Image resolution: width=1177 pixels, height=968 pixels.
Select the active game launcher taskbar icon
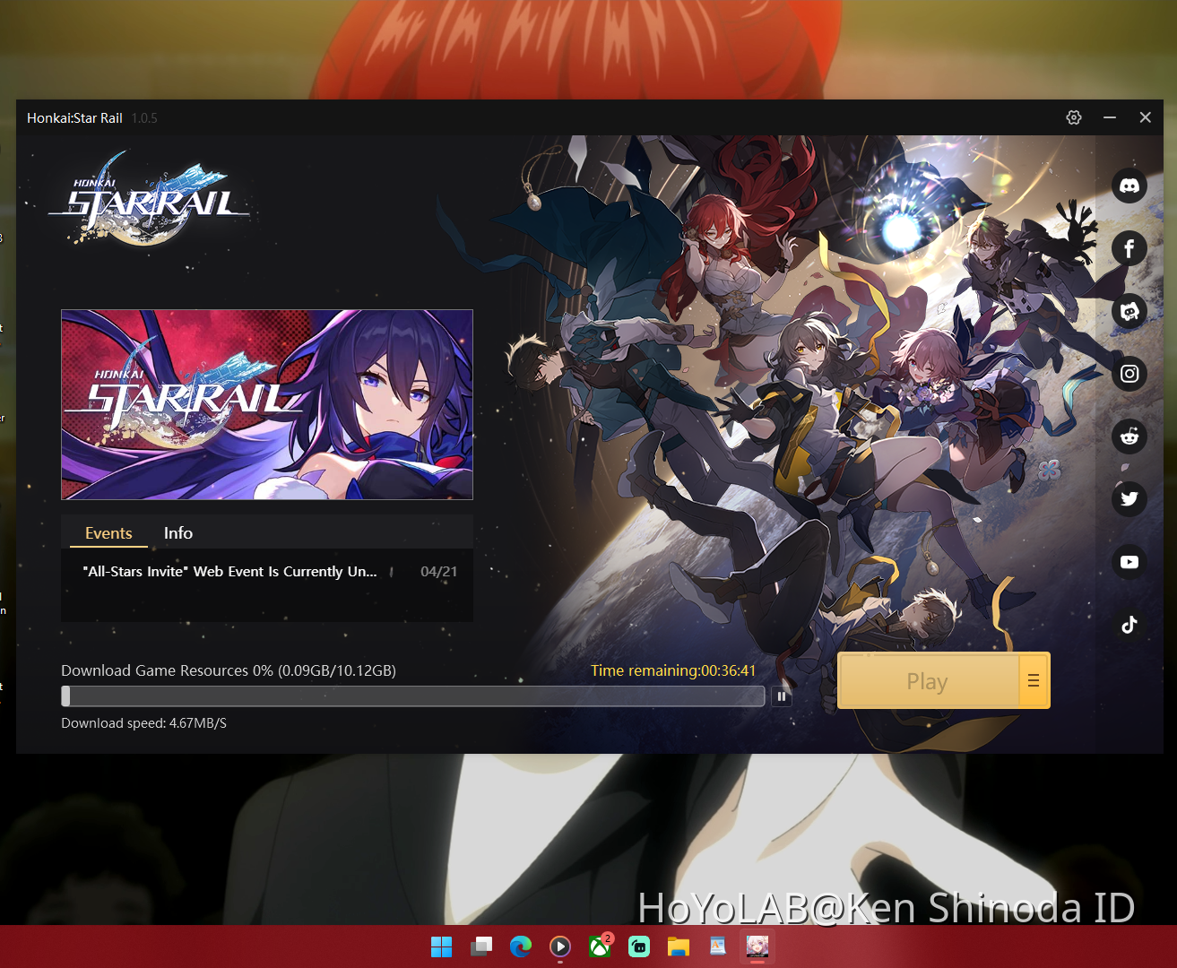(x=757, y=946)
